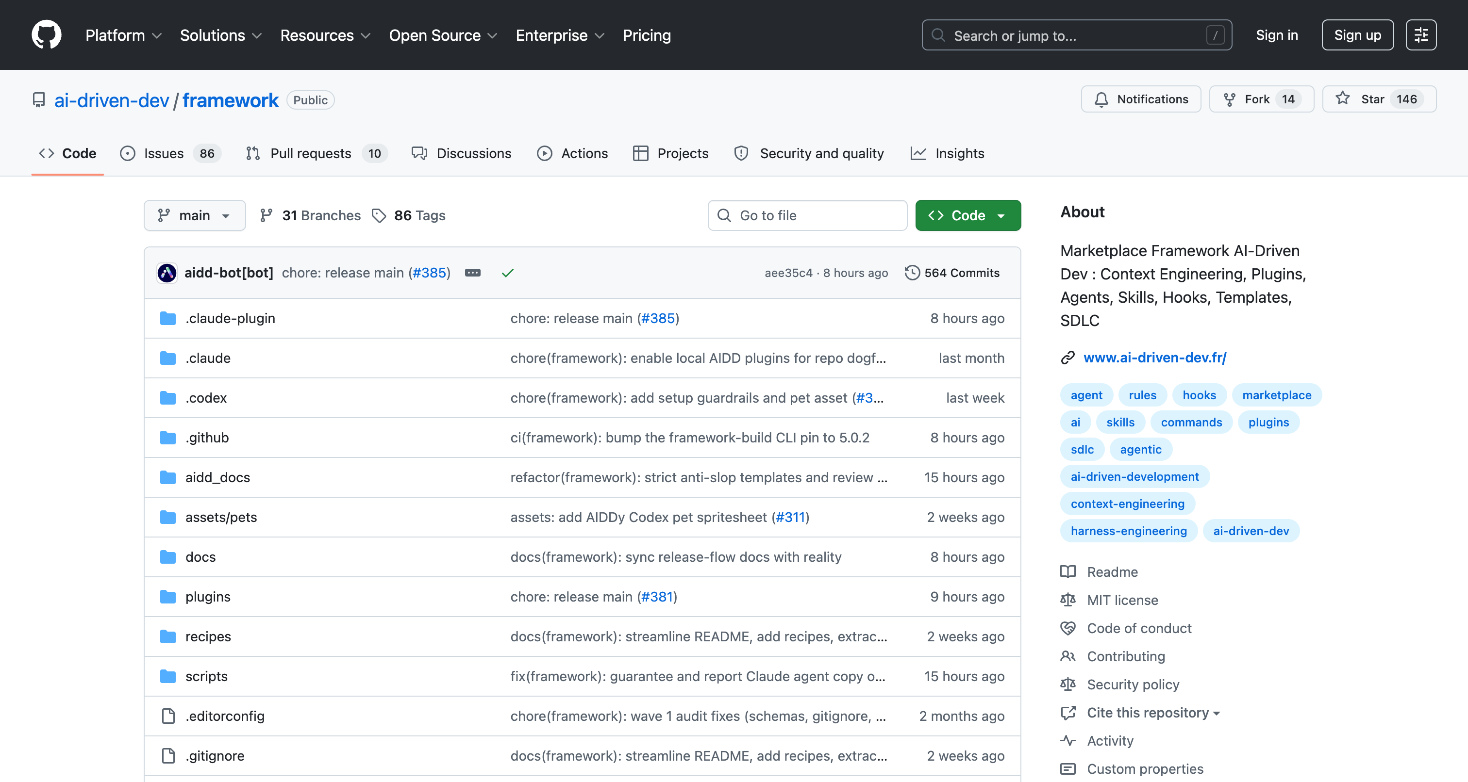Click the fork icon
Image resolution: width=1468 pixels, height=782 pixels.
pos(1229,99)
